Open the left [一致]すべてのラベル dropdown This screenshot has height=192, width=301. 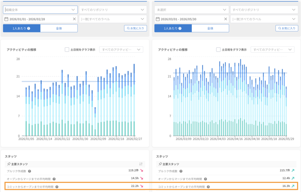tap(113, 19)
